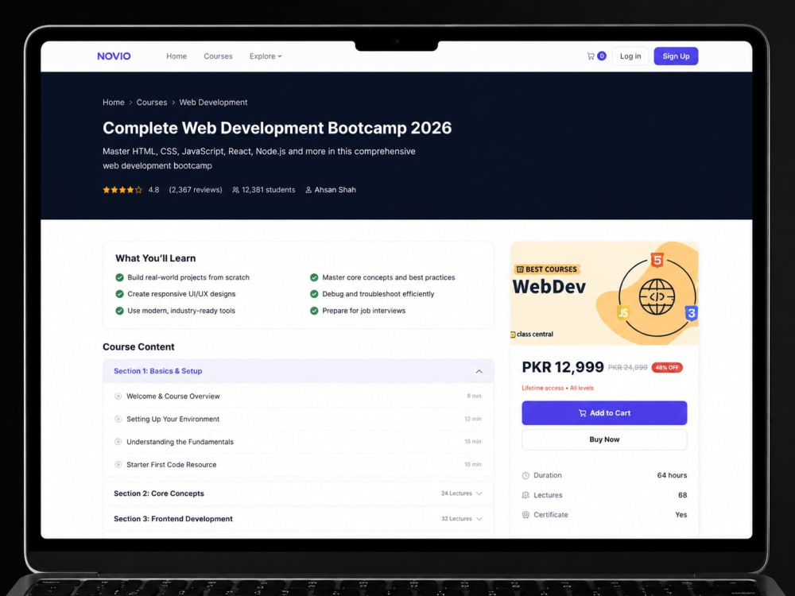Expand Section 2: Core Concepts
The width and height of the screenshot is (795, 596).
pyautogui.click(x=298, y=493)
